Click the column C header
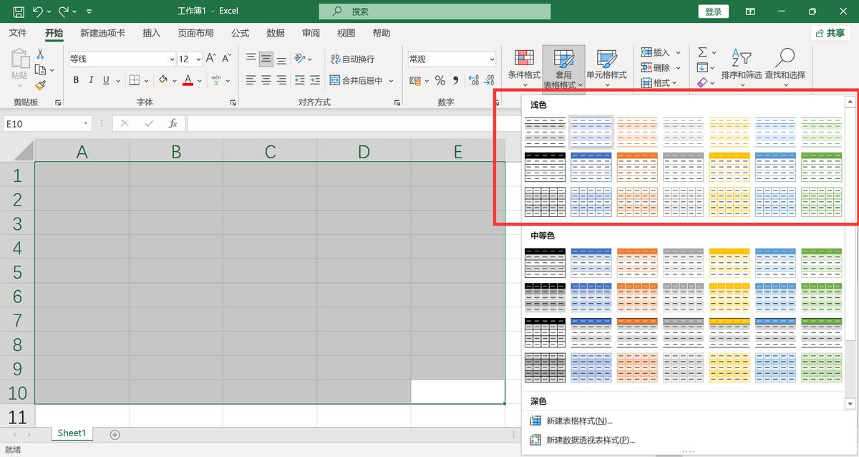The image size is (859, 457). [270, 151]
